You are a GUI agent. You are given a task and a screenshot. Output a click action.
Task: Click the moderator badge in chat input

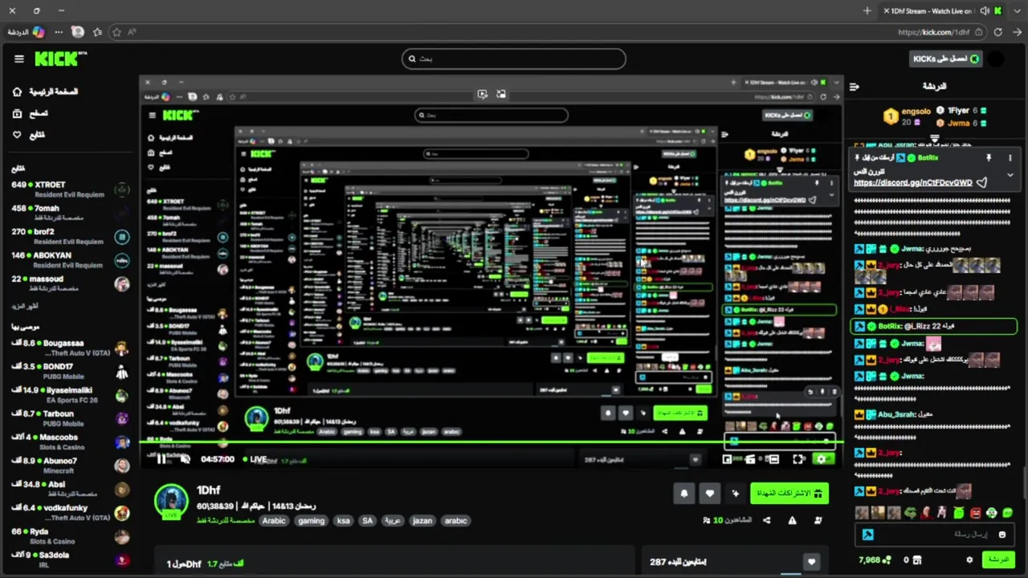[x=867, y=535]
